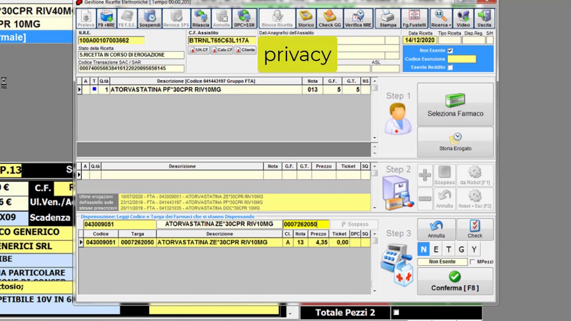Click the plus icon in Step 2
571x321 pixels.
click(x=425, y=175)
